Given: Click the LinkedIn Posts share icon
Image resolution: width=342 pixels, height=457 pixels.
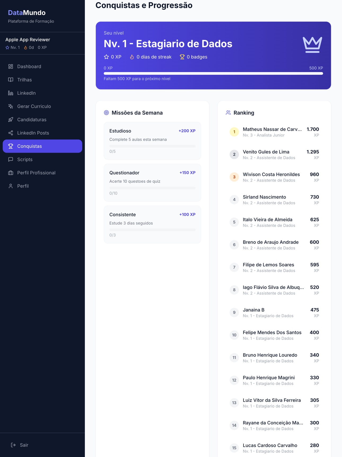Looking at the screenshot, I should [x=11, y=133].
